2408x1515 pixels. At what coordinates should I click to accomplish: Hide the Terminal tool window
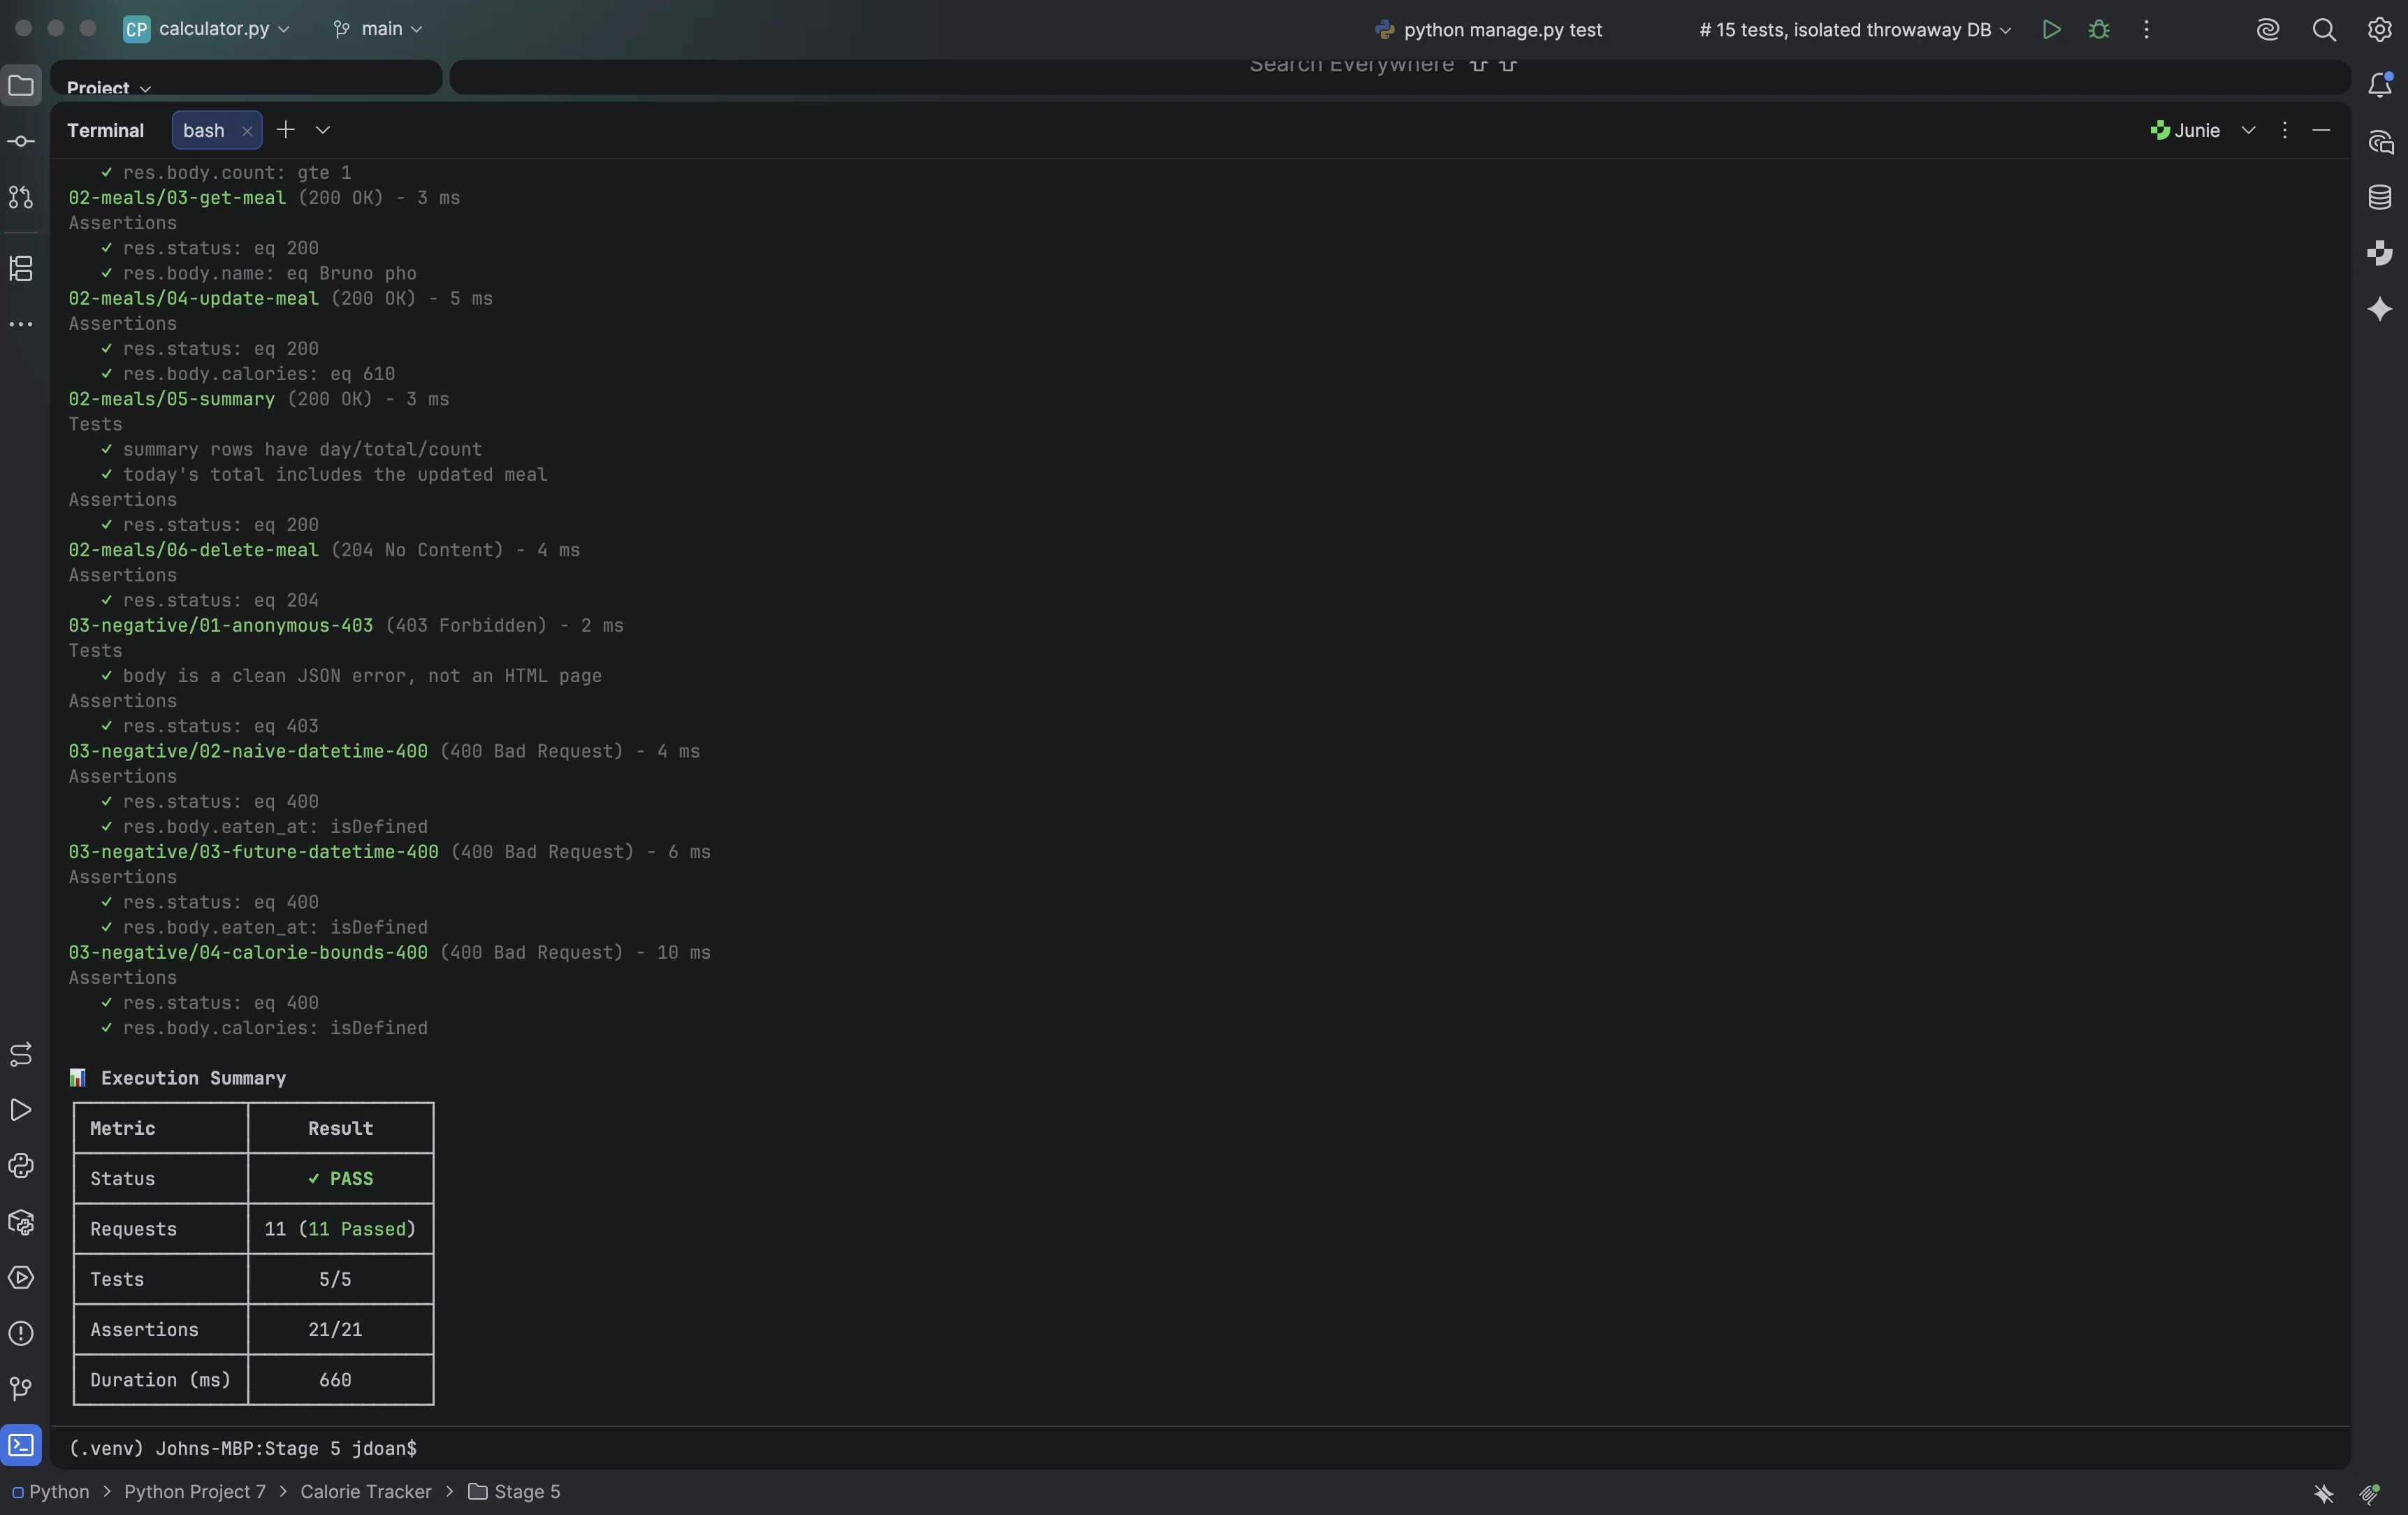(2321, 130)
